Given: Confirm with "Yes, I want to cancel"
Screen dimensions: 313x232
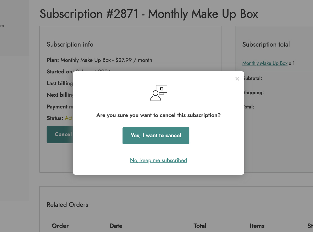Looking at the screenshot, I should click(156, 136).
